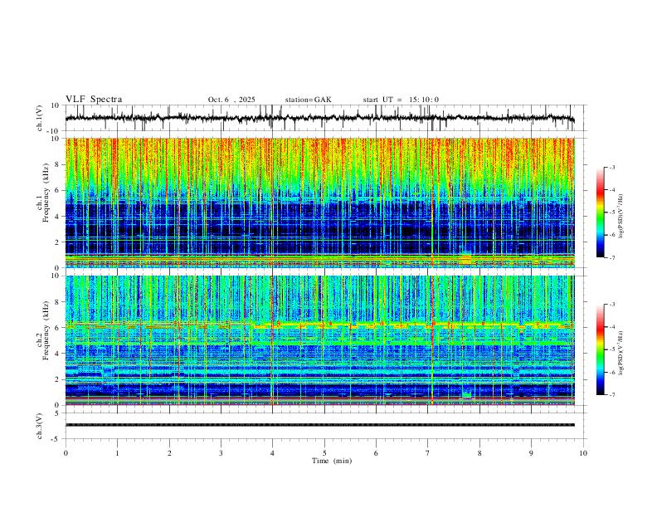The image size is (657, 508).
Task: Click the 'start UT = 15:10:0' text
Action: (x=401, y=100)
